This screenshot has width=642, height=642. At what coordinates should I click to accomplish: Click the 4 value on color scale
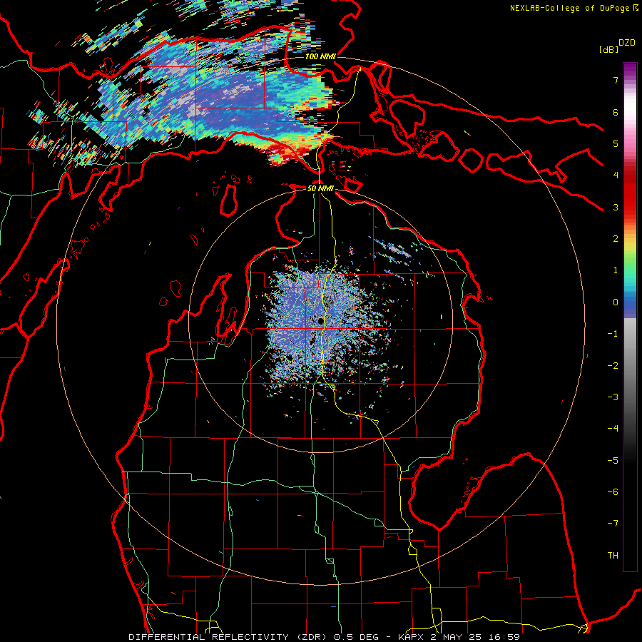click(616, 175)
